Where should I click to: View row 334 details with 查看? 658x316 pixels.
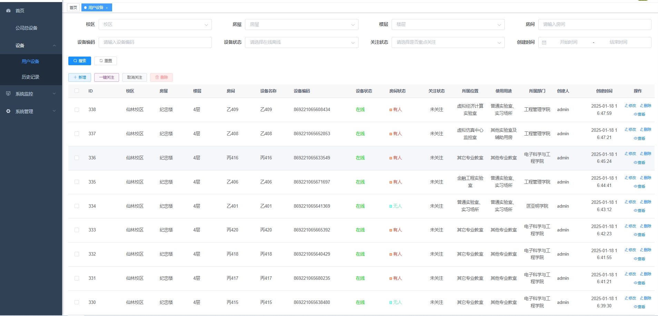click(639, 210)
